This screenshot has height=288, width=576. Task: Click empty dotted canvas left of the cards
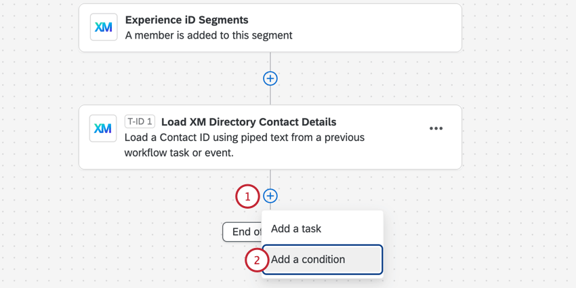[x=37, y=136]
